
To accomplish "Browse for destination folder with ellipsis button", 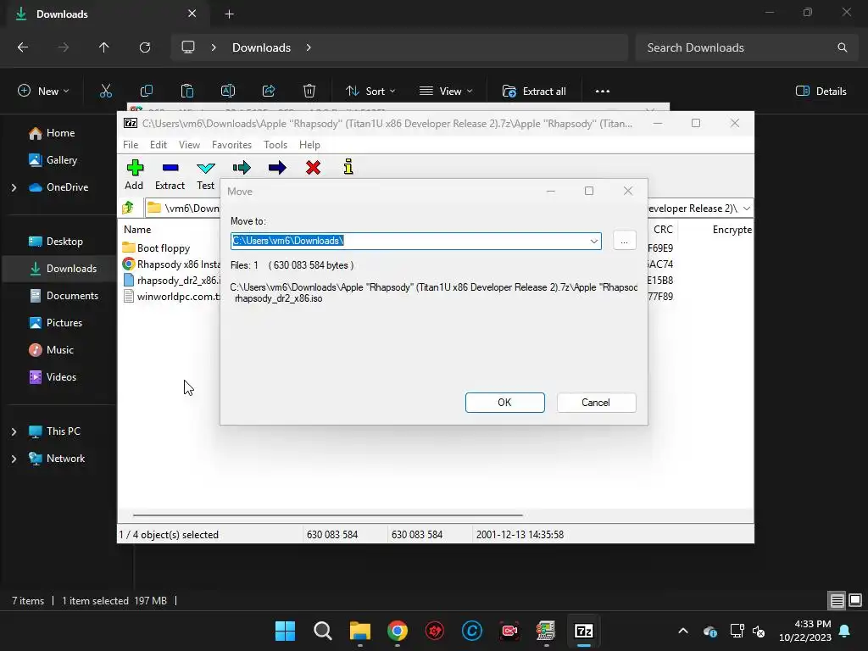I will tap(624, 241).
